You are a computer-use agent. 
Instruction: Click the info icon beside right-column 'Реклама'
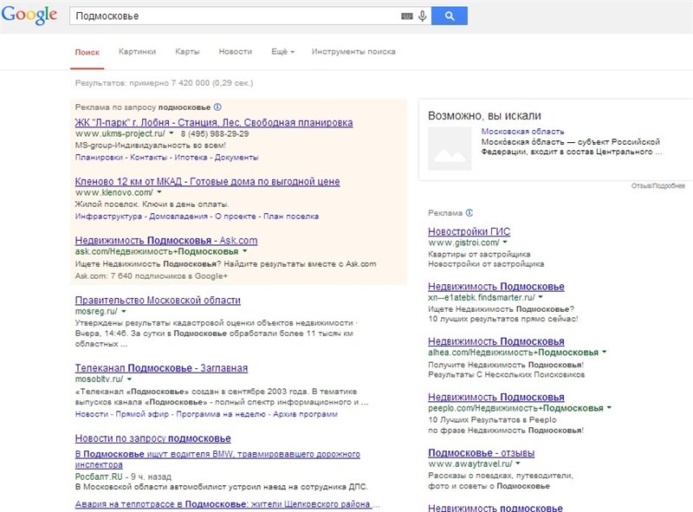(469, 212)
